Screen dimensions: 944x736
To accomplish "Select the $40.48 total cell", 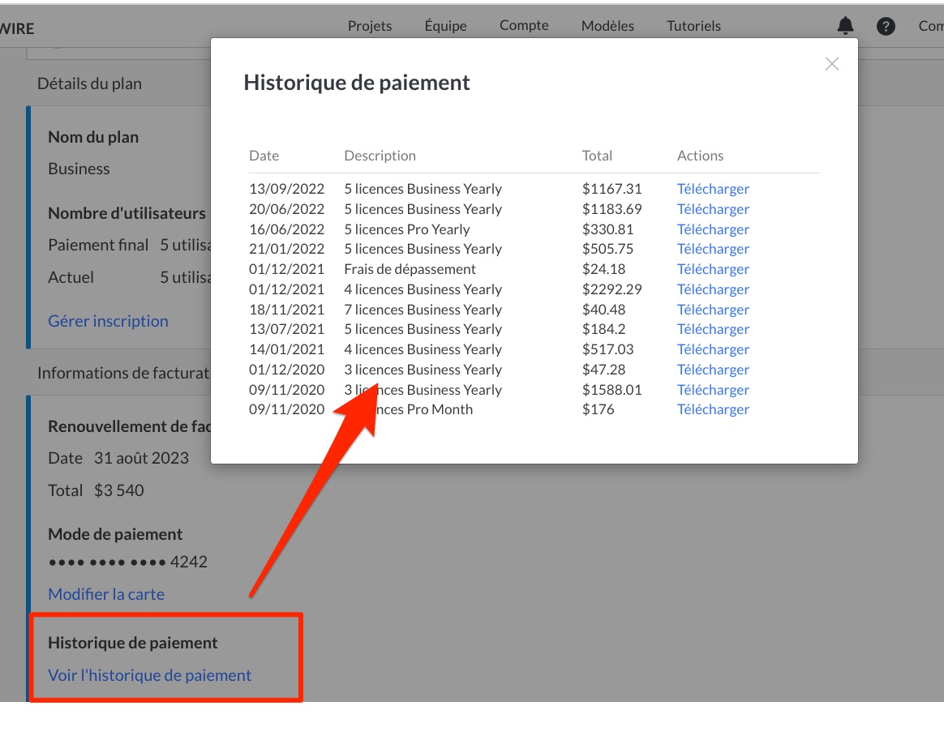I will point(603,310).
